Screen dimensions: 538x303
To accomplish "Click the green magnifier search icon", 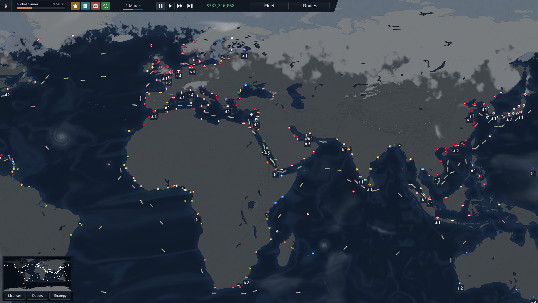I will [106, 6].
